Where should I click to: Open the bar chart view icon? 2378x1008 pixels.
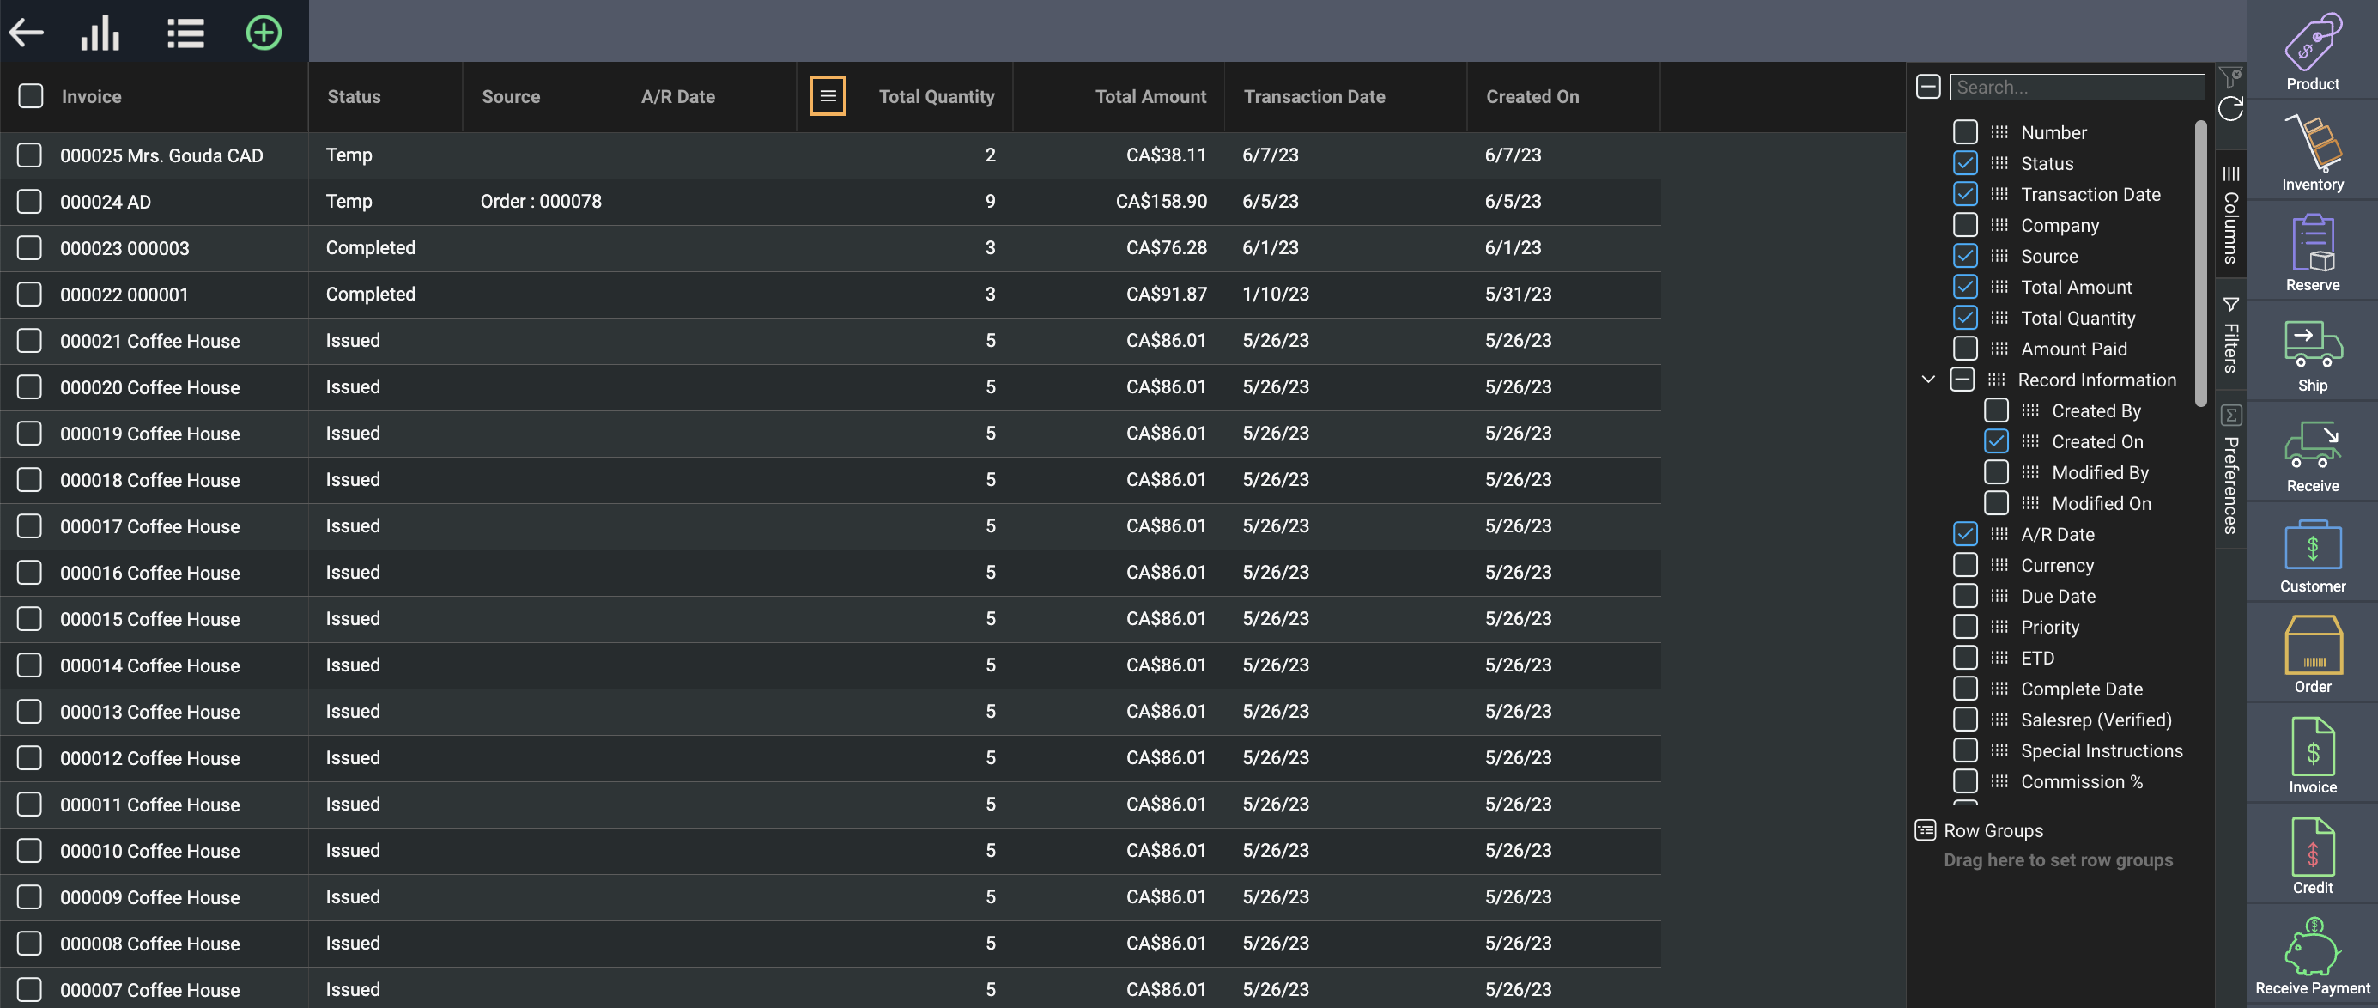pos(100,33)
